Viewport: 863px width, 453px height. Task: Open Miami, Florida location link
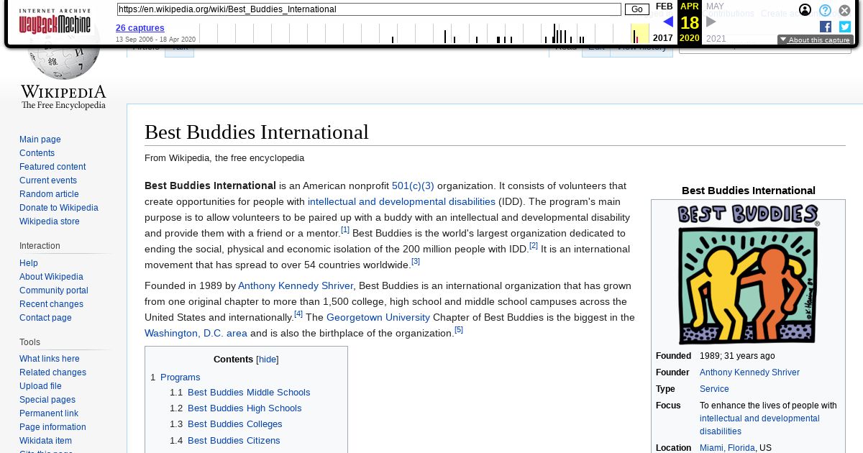(x=727, y=448)
